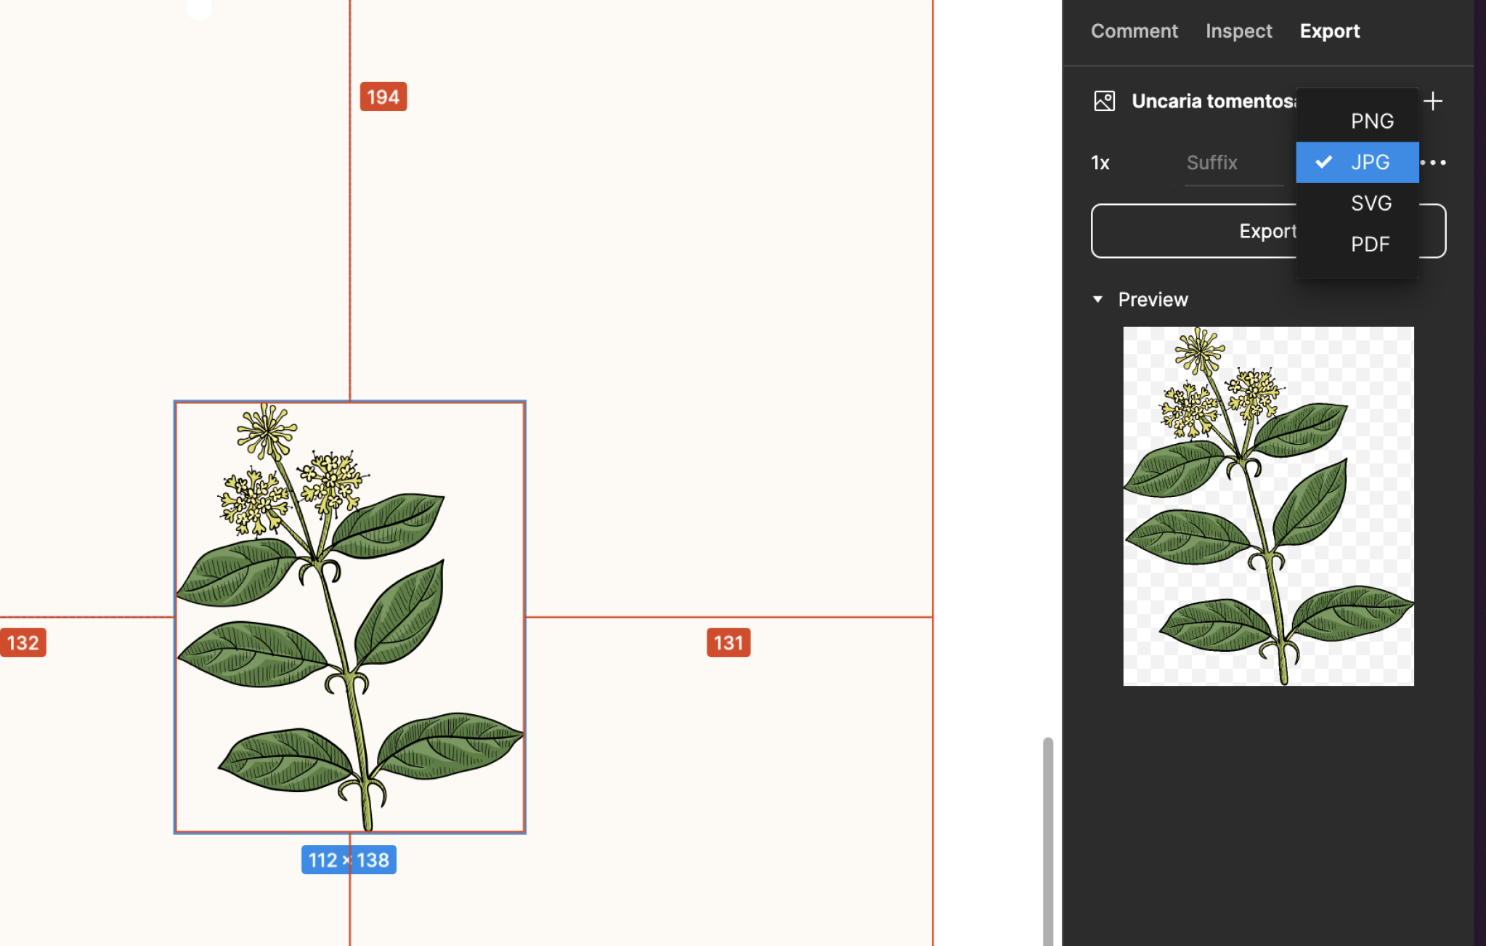Open the 1x scale dropdown
Screen dimensions: 1486x946
coord(1100,162)
